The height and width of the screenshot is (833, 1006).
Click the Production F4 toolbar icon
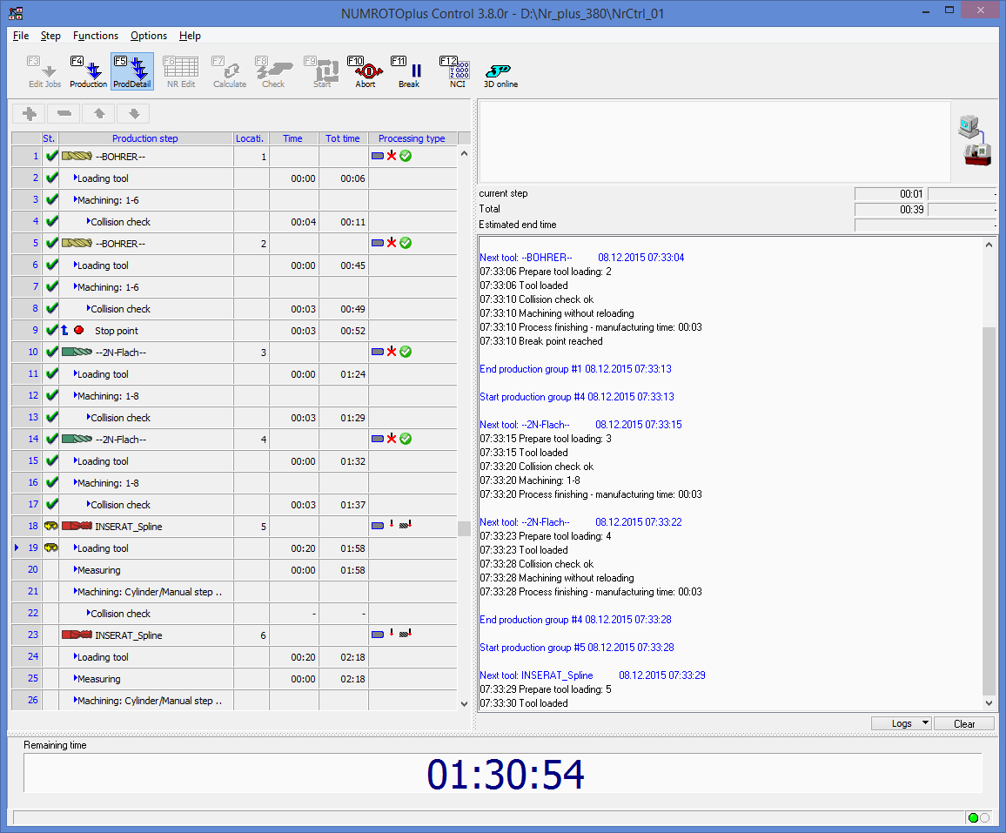(88, 72)
